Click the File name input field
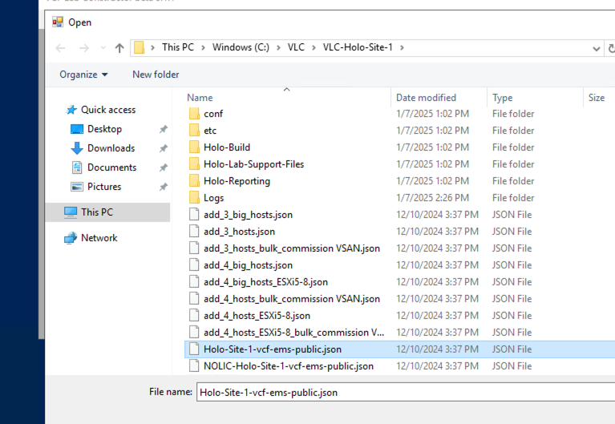Image resolution: width=615 pixels, height=424 pixels. (401, 393)
